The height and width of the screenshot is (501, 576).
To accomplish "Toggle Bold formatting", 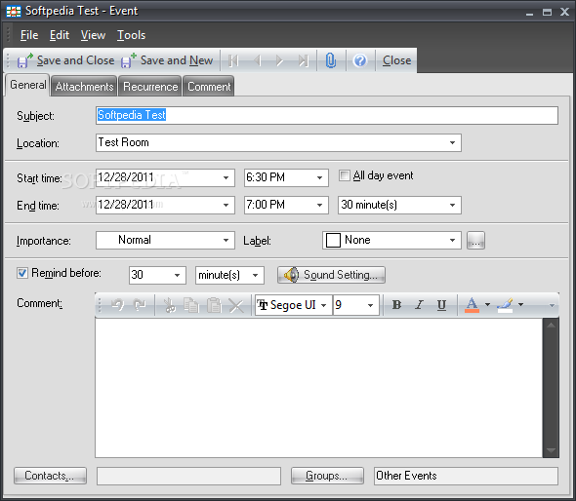I will click(x=396, y=305).
